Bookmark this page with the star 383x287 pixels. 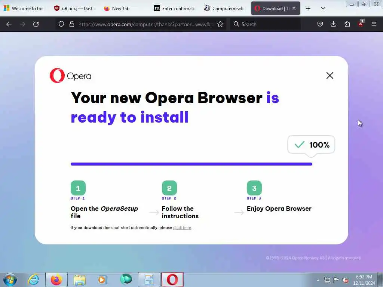(220, 24)
